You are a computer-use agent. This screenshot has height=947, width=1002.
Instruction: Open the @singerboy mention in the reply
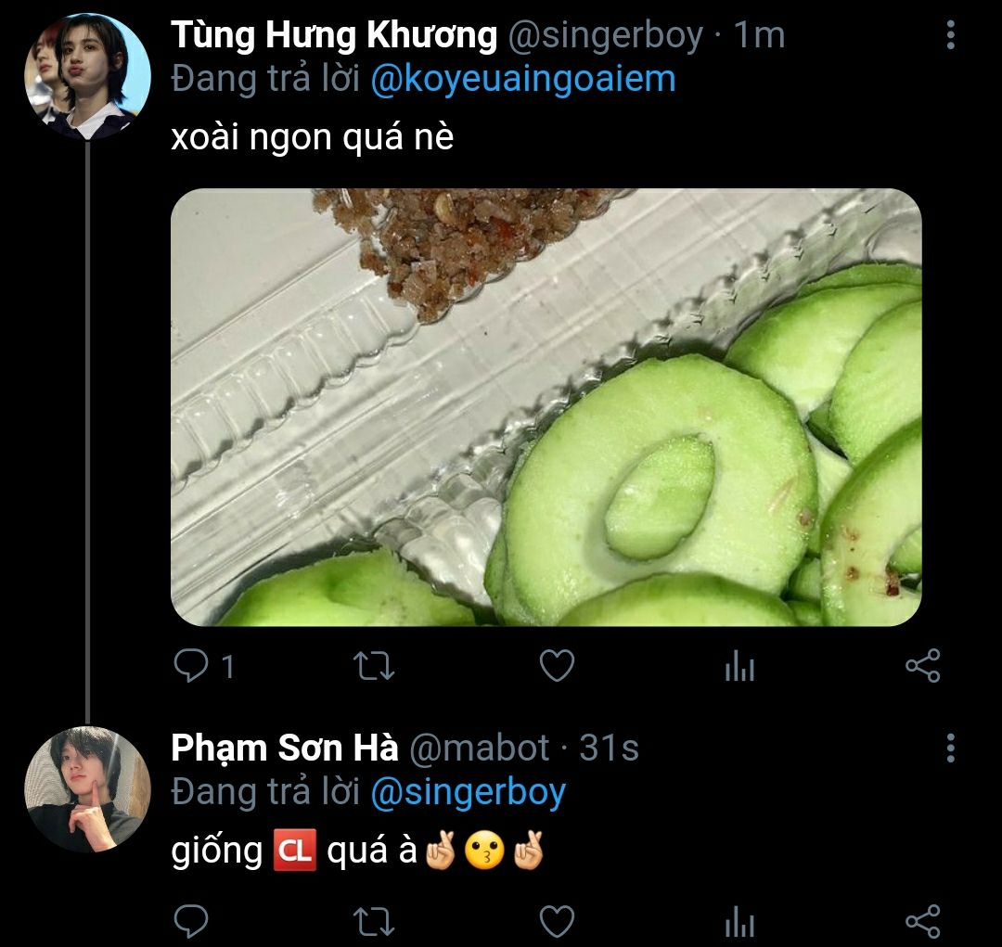coord(468,792)
